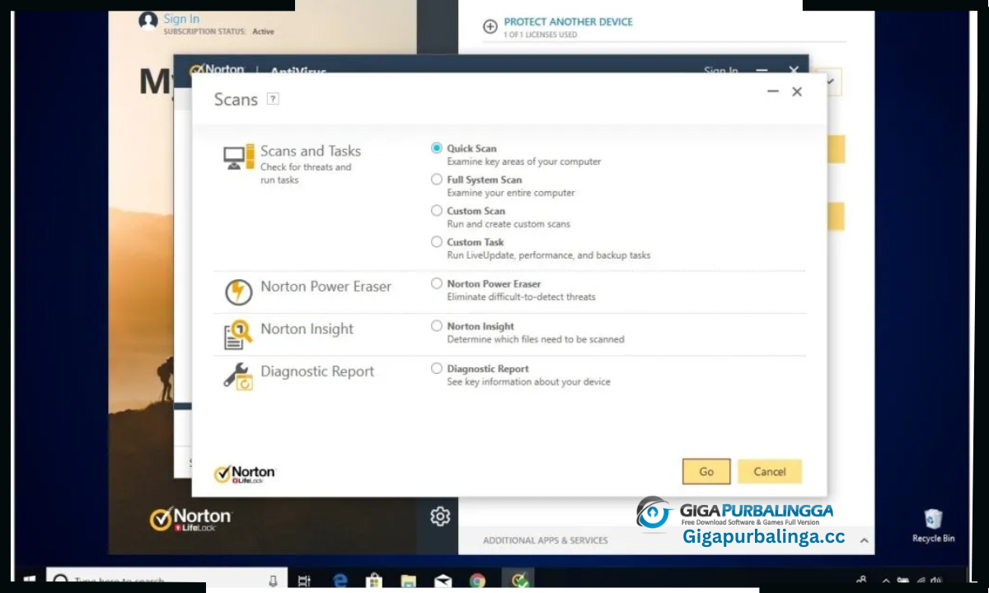Click the 'SUBSCRIPTION STATUS: Active' text

tap(218, 31)
